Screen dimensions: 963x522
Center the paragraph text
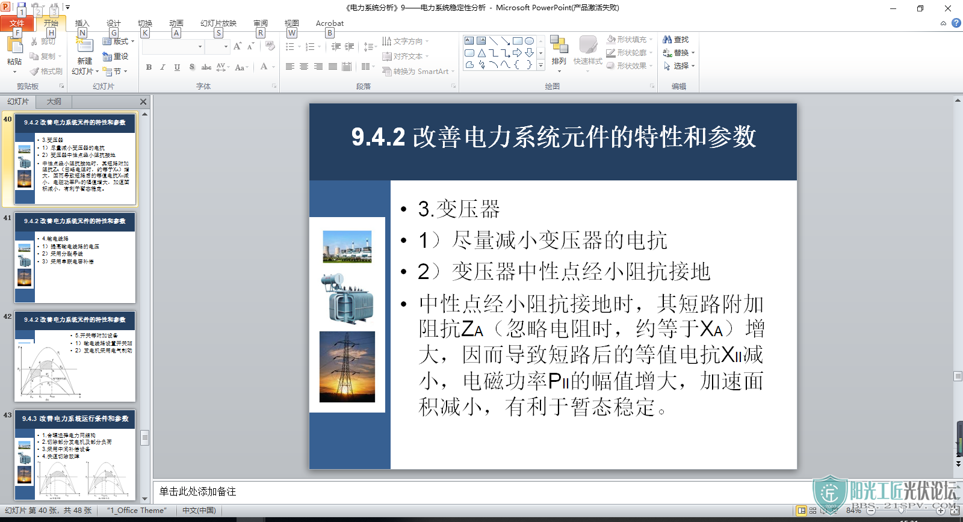pyautogui.click(x=304, y=67)
